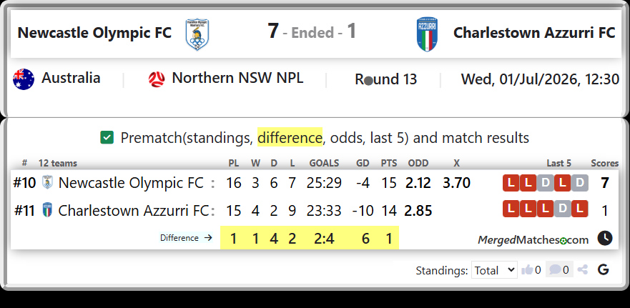630x308 pixels.
Task: Click the share icon
Action: tap(583, 270)
